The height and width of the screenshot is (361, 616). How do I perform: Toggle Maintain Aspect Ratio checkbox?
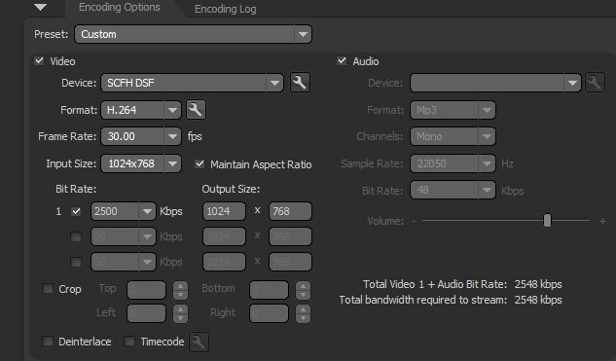click(x=199, y=163)
